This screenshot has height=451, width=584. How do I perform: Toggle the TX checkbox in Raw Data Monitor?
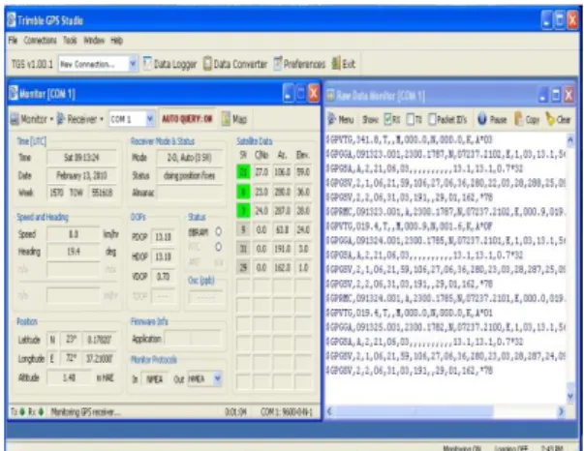[x=410, y=119]
